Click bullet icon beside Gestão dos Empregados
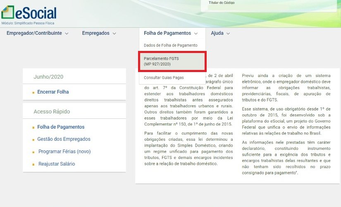 click(x=33, y=140)
